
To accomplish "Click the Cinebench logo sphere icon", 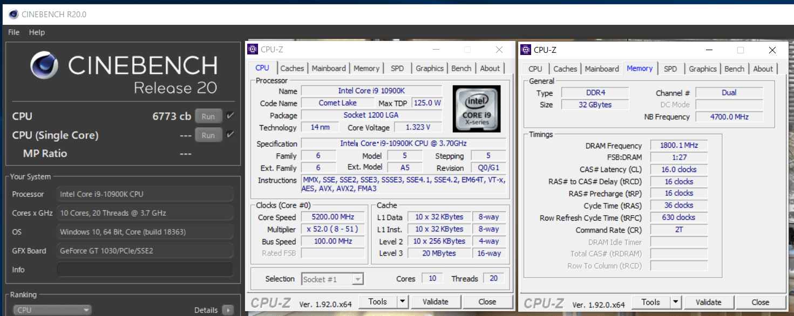I will pyautogui.click(x=44, y=65).
